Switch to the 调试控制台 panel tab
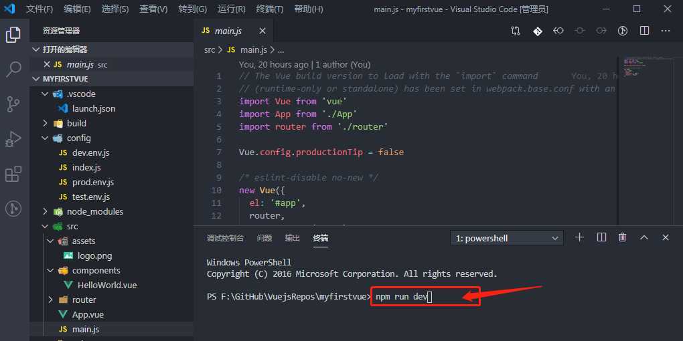 pos(225,238)
